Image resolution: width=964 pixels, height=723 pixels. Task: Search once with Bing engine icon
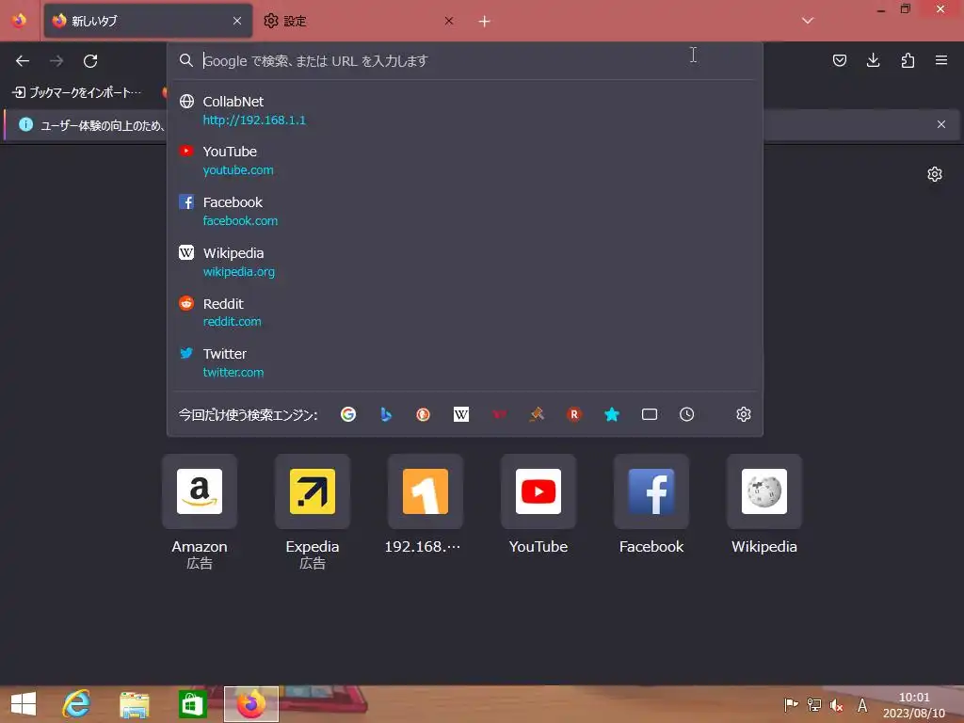click(385, 414)
